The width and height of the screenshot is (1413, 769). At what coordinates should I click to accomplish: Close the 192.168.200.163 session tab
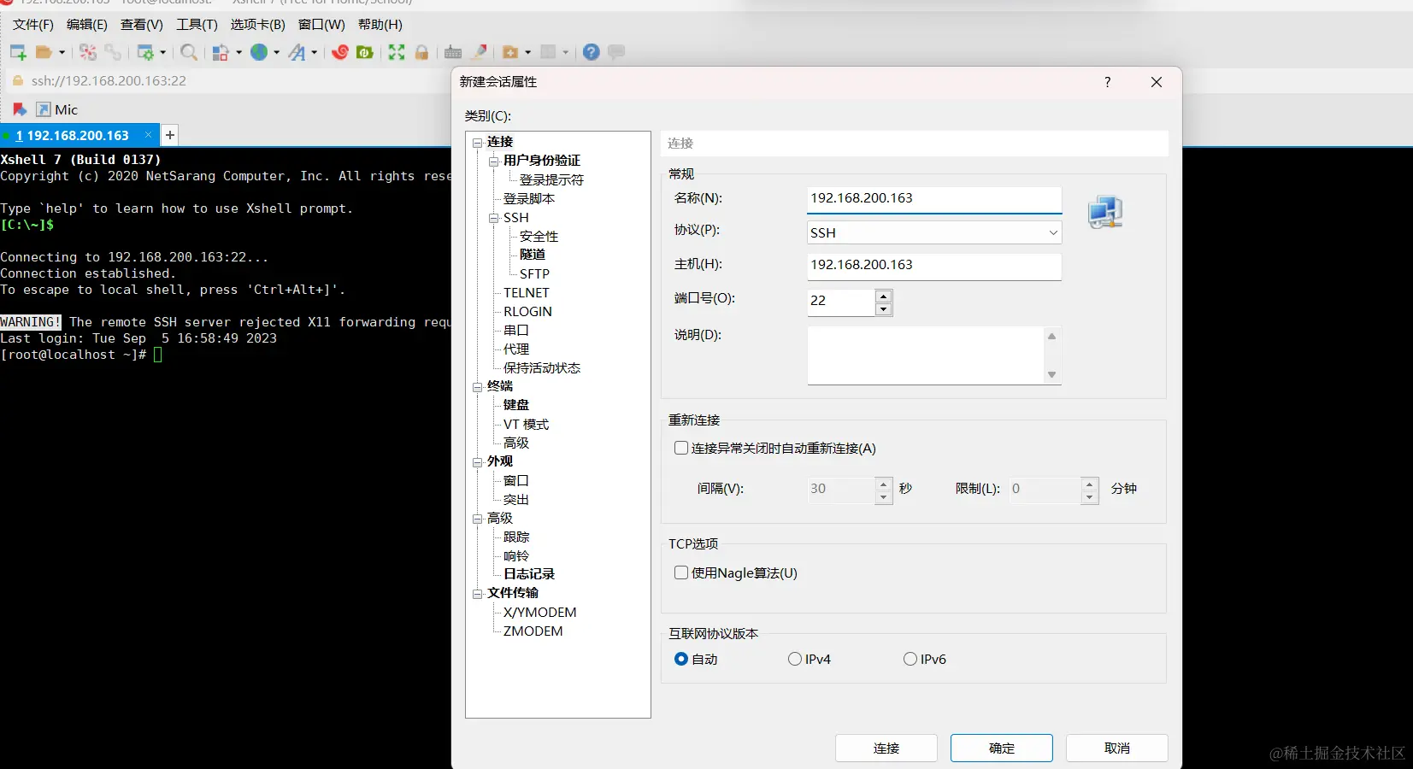coord(148,135)
